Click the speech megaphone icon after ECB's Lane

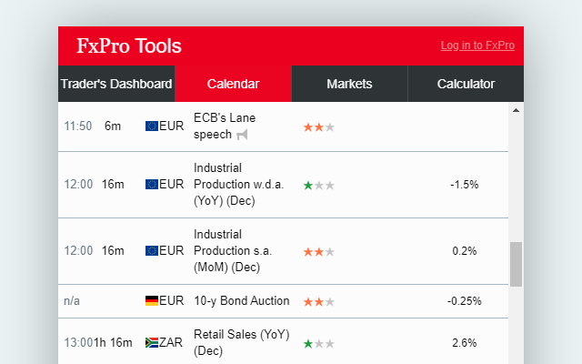click(x=242, y=136)
